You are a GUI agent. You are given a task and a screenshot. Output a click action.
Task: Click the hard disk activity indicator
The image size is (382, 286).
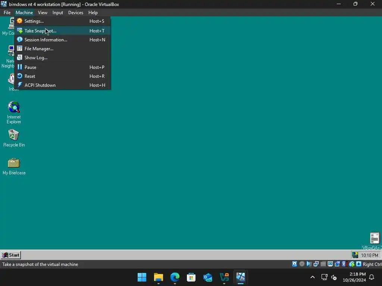click(295, 264)
